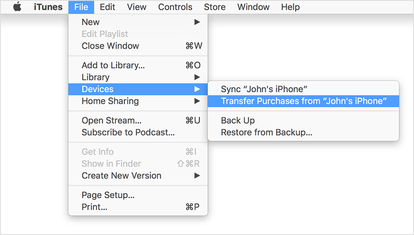The image size is (414, 235).
Task: Transfer Purchases from John's iPhone
Action: [303, 101]
